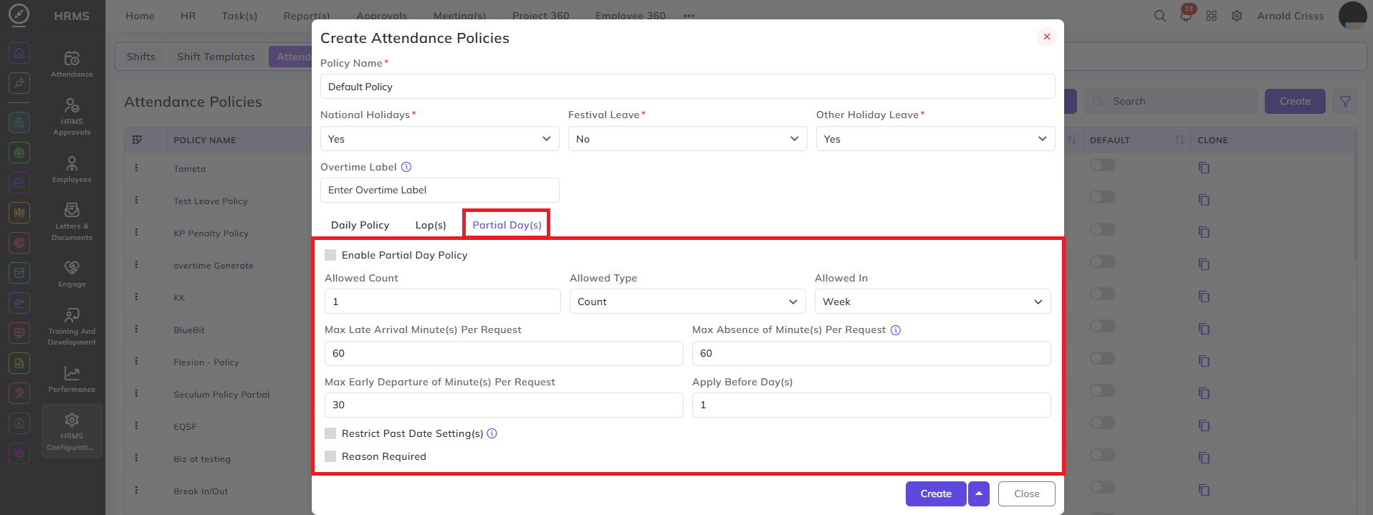Click Policy Name input field
The image size is (1373, 515).
(688, 87)
